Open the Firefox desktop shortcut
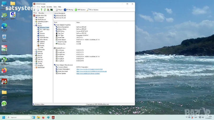 [4, 71]
